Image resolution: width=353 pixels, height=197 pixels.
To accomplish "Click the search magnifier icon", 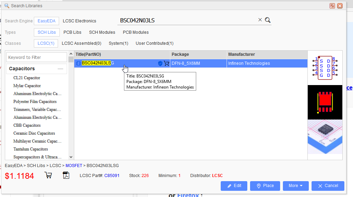I will pos(268,20).
